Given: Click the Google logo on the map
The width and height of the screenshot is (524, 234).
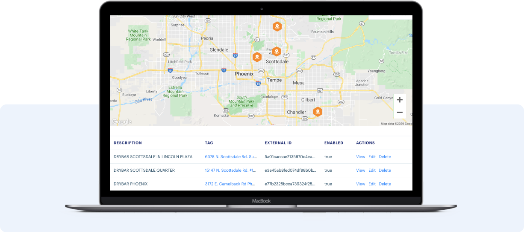Looking at the screenshot, I should pos(122,122).
